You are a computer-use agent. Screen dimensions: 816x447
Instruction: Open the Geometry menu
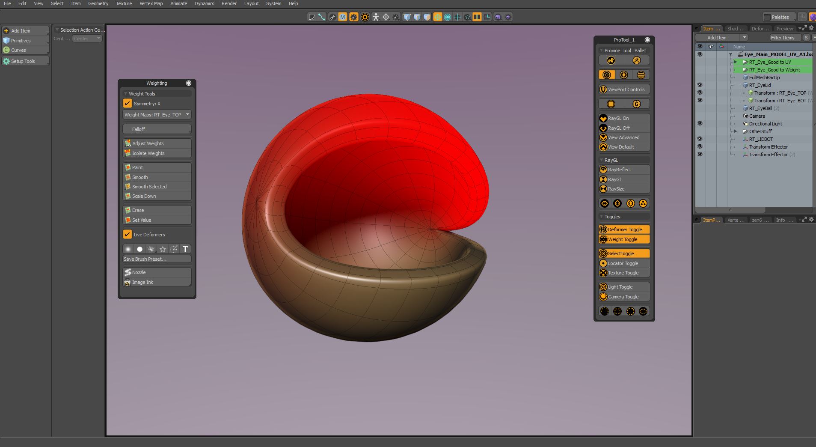(x=98, y=3)
